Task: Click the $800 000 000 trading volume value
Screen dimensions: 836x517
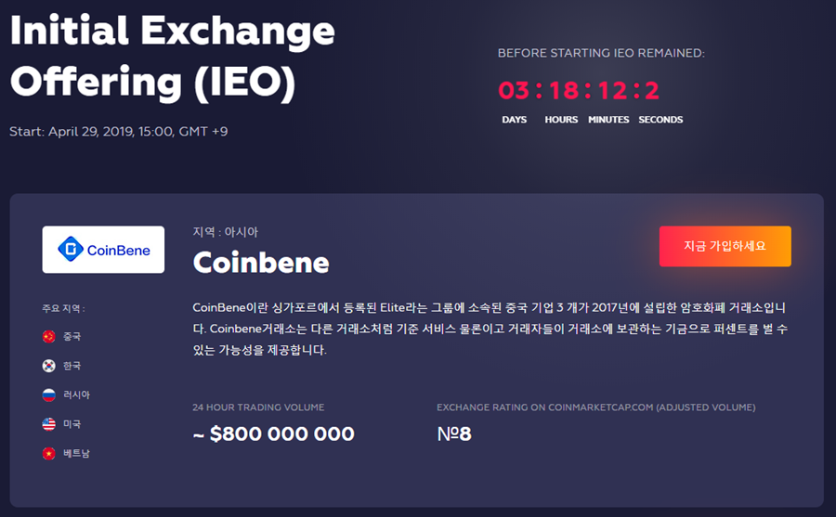Action: (273, 433)
